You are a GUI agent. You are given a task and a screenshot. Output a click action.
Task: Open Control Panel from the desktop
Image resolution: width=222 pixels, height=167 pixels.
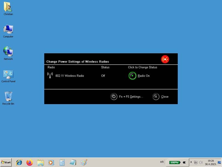(x=8, y=75)
